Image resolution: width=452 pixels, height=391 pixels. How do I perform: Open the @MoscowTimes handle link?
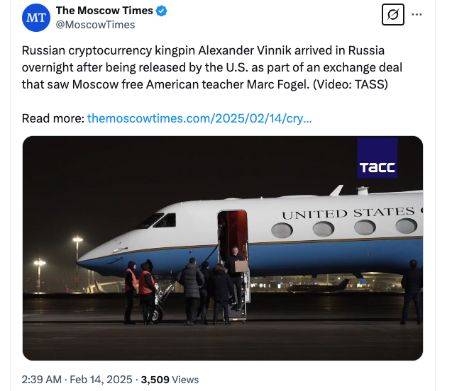(x=95, y=25)
